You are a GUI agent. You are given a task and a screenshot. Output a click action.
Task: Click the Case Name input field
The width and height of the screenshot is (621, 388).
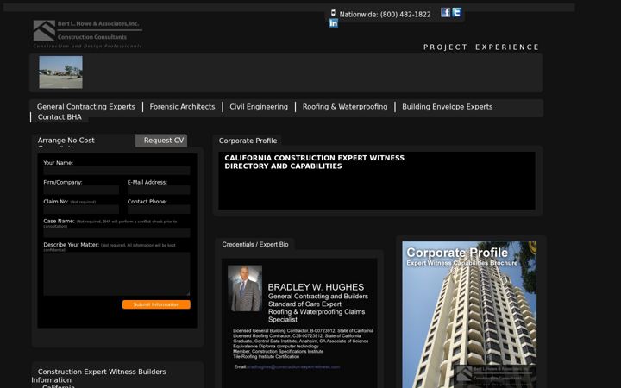[116, 233]
